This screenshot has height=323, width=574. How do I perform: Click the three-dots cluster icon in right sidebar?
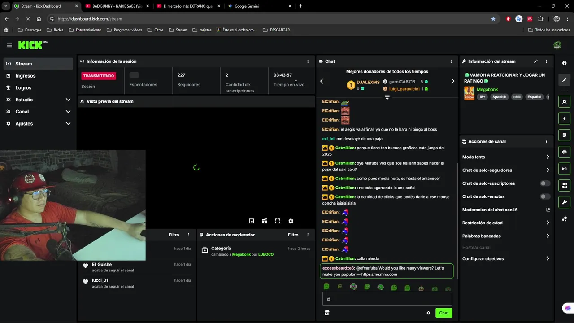(x=564, y=219)
